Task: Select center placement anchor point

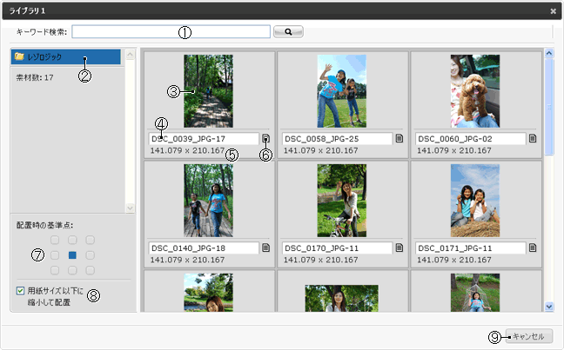Action: click(x=72, y=255)
